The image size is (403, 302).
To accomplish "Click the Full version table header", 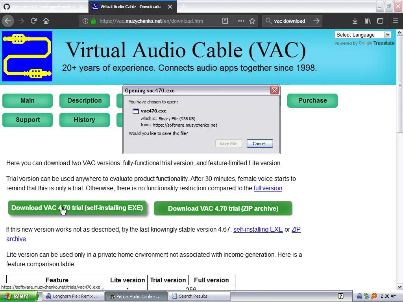I will [211, 280].
